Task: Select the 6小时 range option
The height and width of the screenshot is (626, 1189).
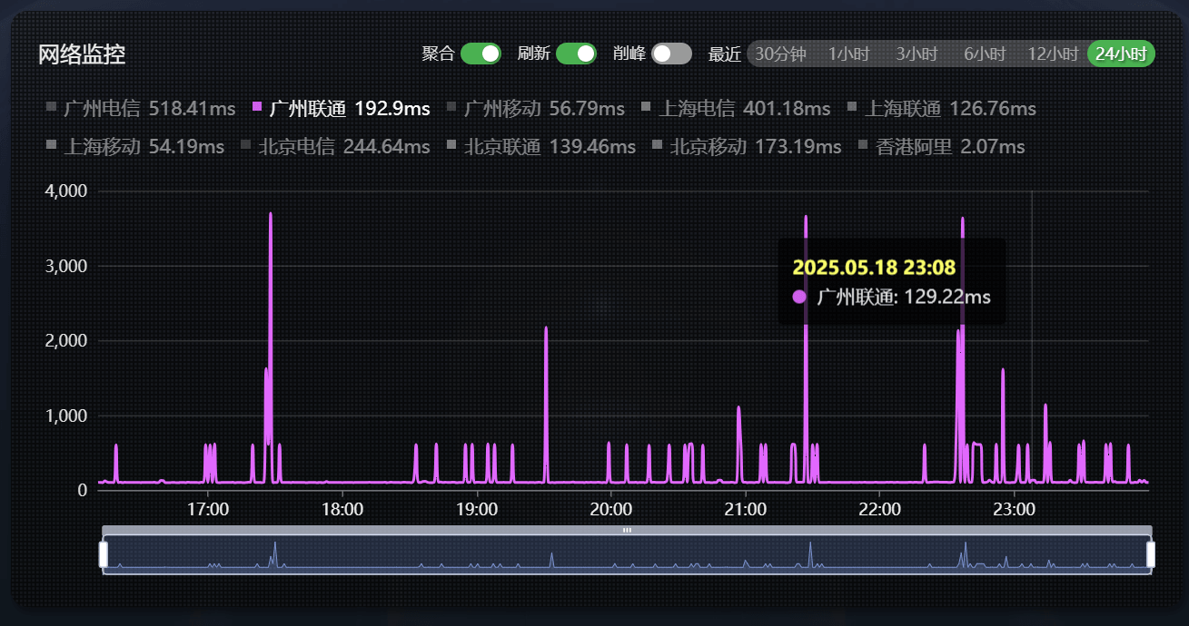Action: click(985, 54)
